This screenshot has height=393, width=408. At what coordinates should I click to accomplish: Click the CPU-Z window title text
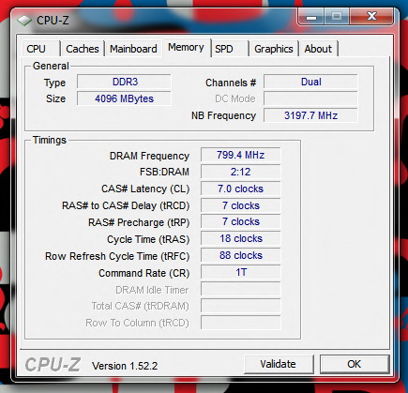[x=53, y=21]
